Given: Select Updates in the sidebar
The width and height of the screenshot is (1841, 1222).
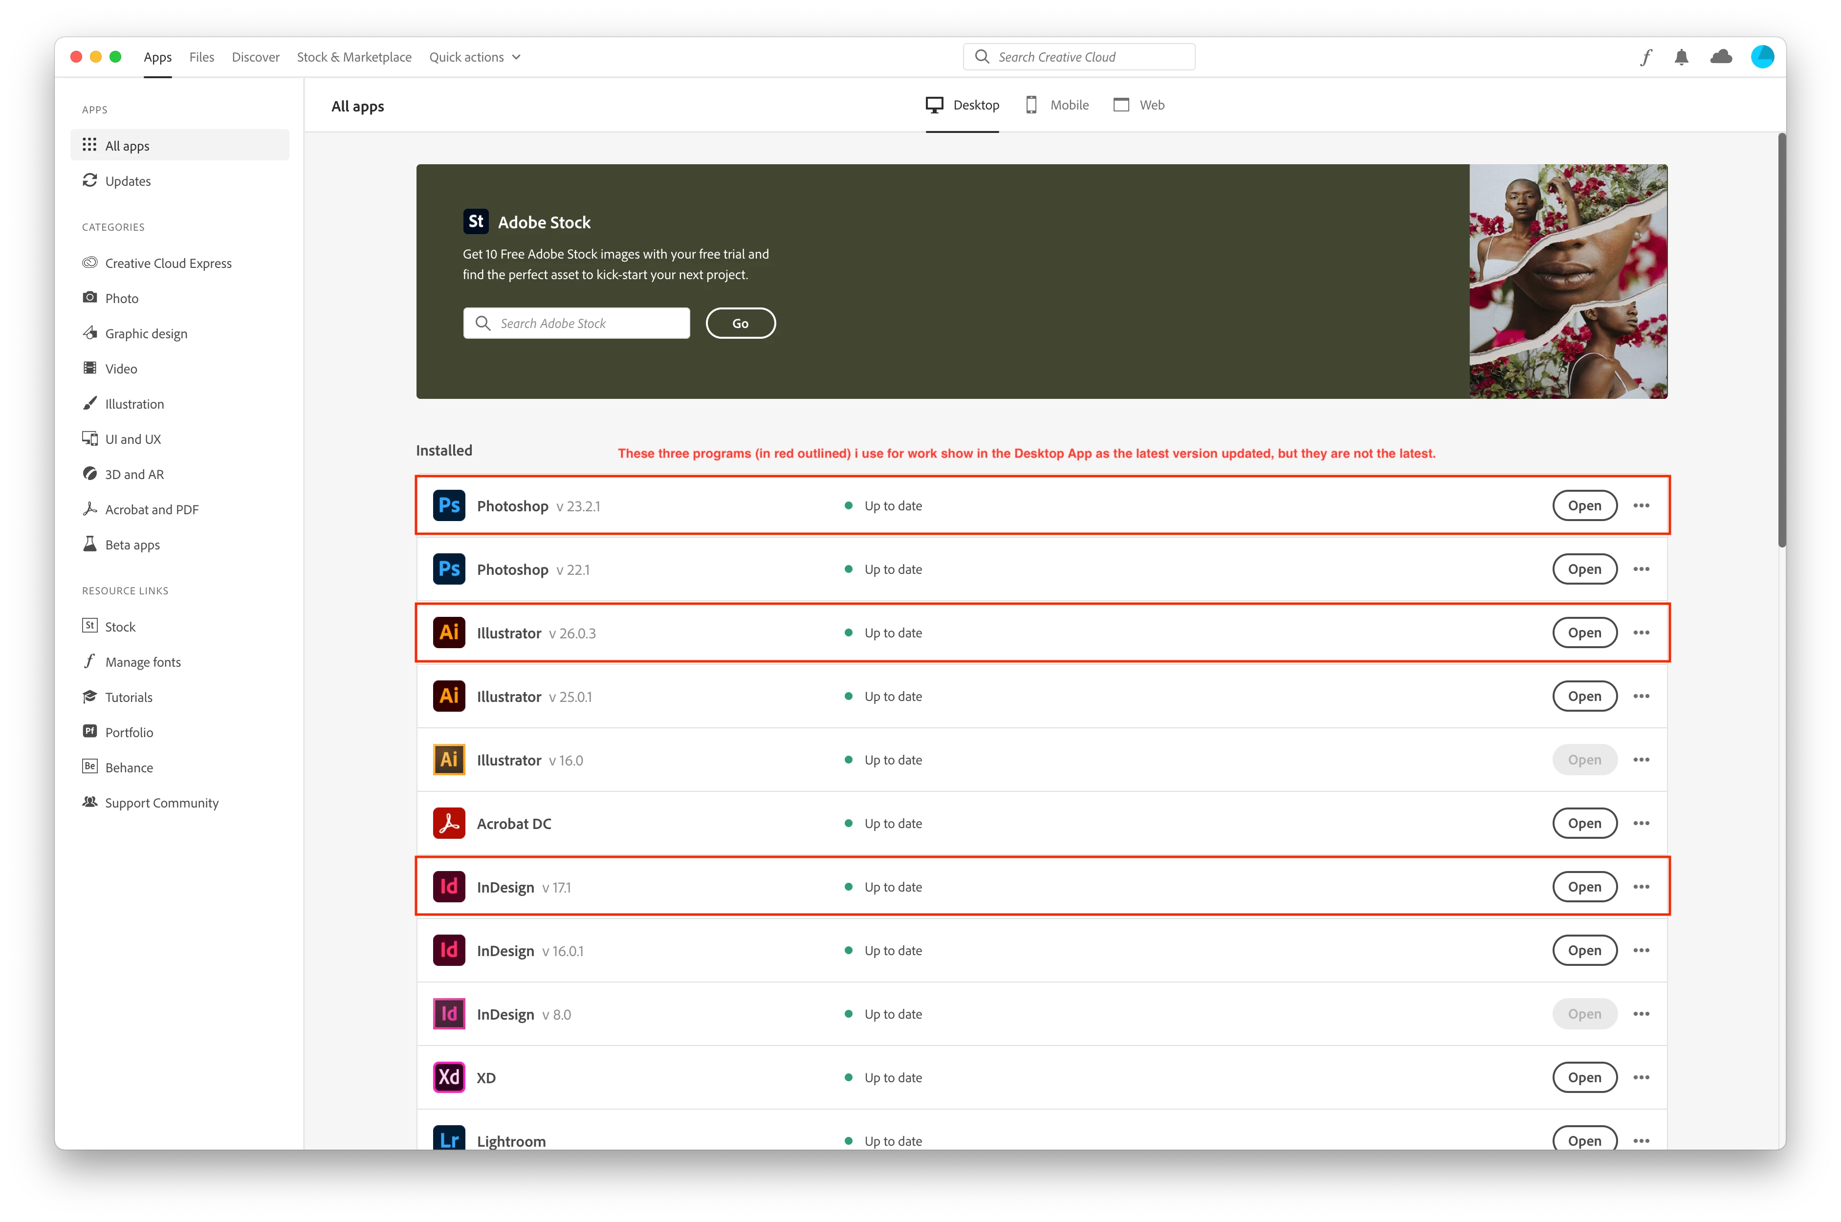Looking at the screenshot, I should (128, 181).
